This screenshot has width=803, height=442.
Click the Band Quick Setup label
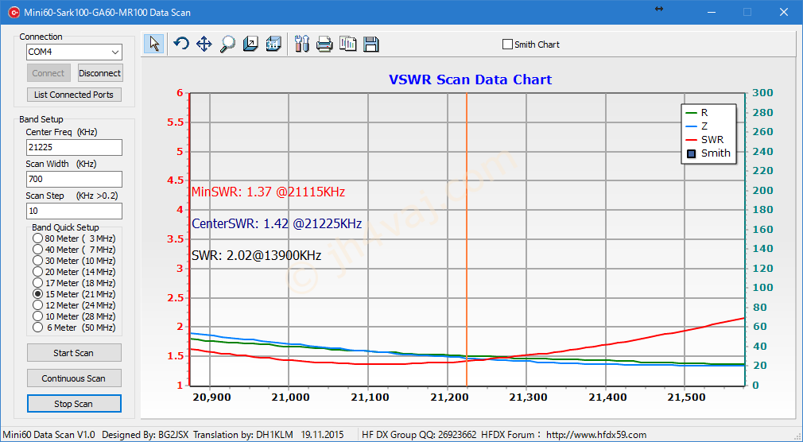(x=65, y=227)
